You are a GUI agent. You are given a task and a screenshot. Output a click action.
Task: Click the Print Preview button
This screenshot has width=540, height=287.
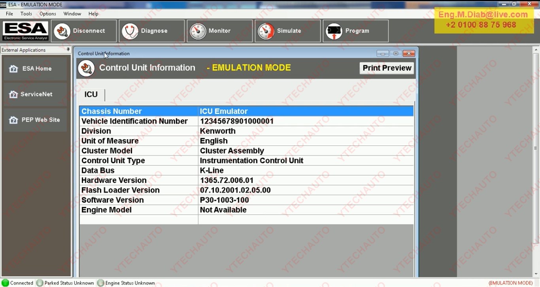(387, 68)
